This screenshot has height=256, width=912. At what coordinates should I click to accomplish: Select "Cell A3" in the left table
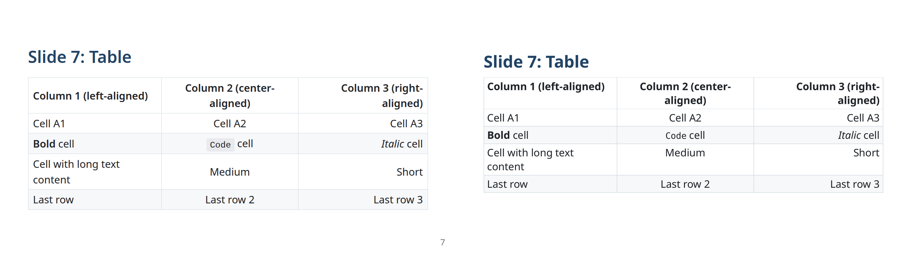click(406, 124)
